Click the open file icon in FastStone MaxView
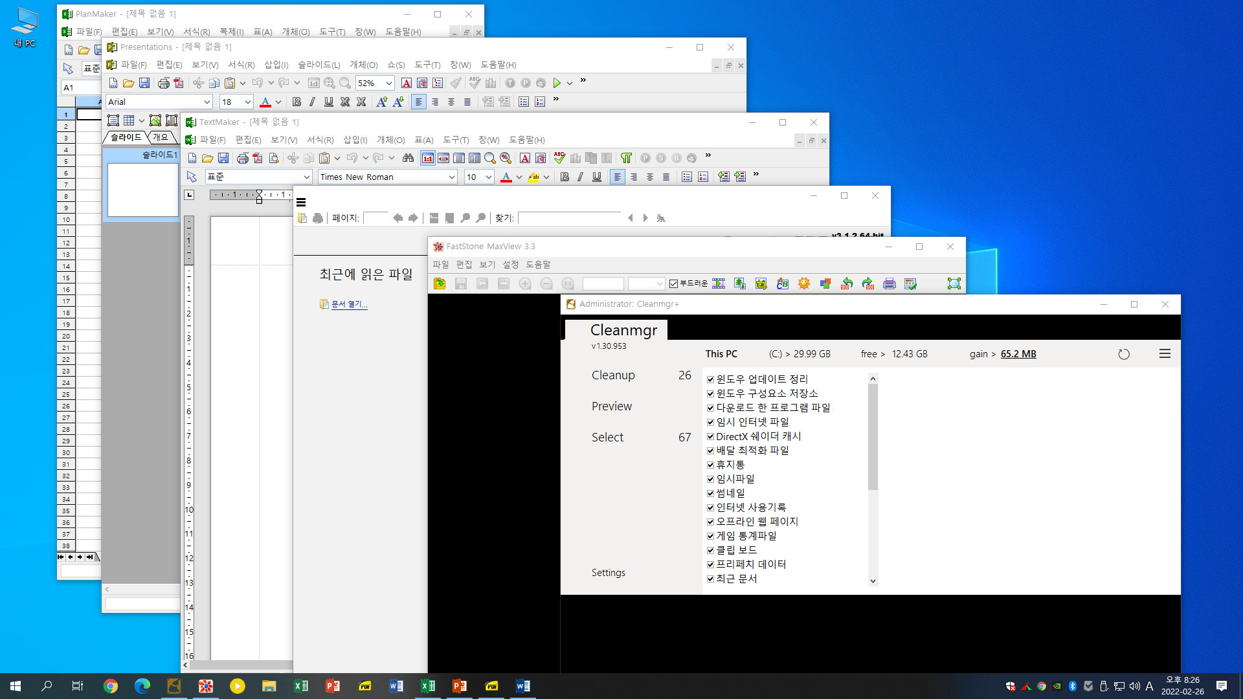 440,283
